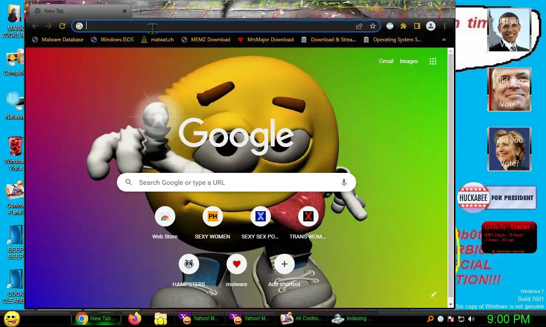Open the Google apps grid
Image resolution: width=546 pixels, height=327 pixels.
[433, 61]
